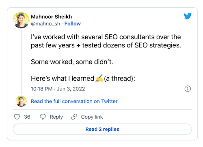Click the Reply text label

tap(56, 117)
